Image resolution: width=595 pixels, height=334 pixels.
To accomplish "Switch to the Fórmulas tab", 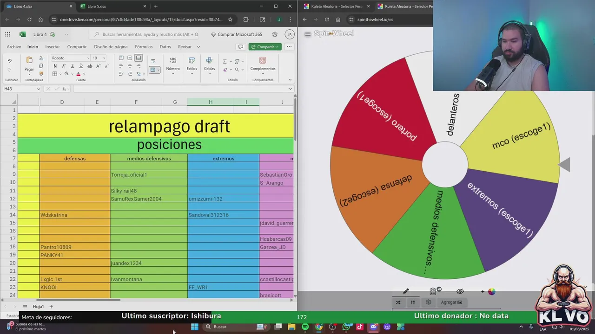I will (x=144, y=47).
